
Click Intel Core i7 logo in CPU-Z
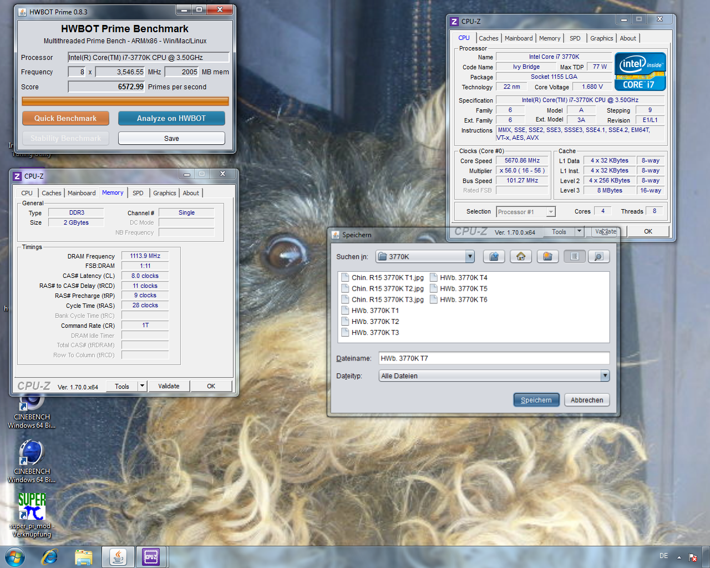(640, 72)
